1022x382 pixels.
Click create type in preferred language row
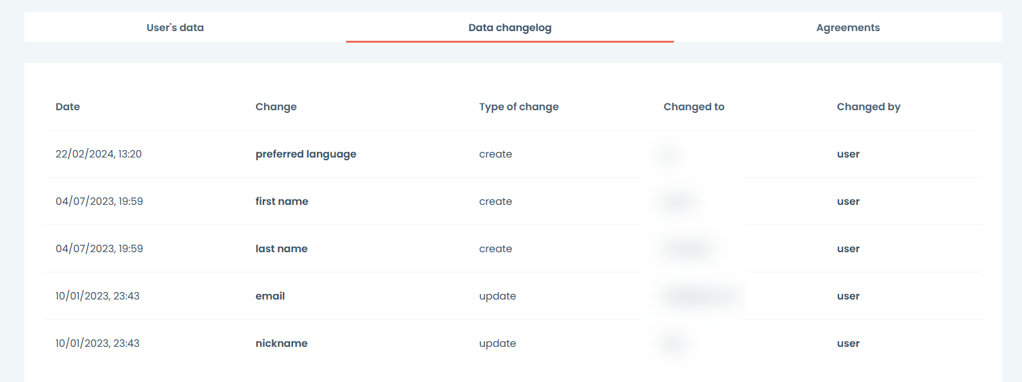click(x=495, y=154)
